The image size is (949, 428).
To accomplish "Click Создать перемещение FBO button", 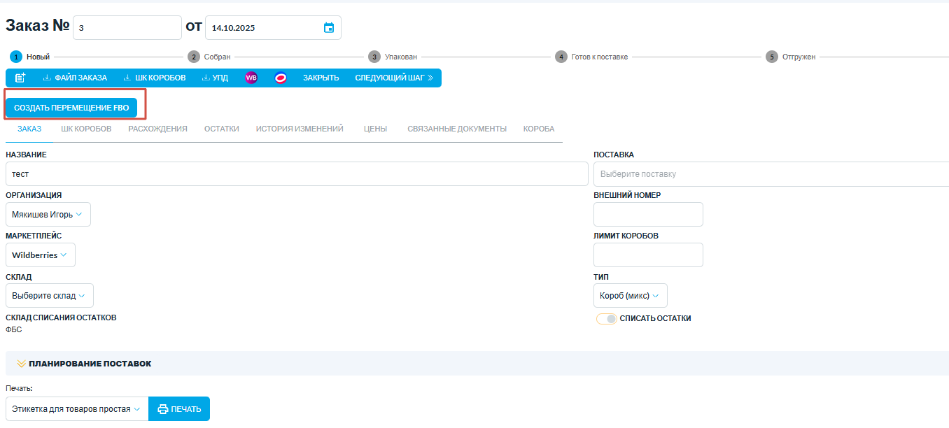I will (71, 108).
